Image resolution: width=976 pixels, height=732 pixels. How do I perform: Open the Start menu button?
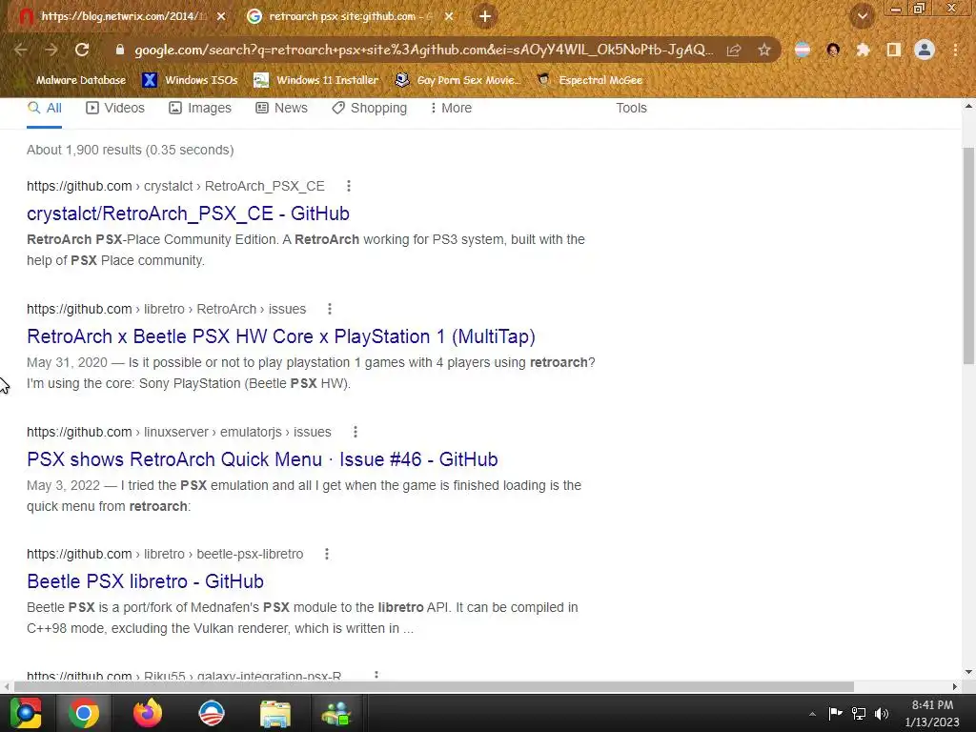[26, 713]
